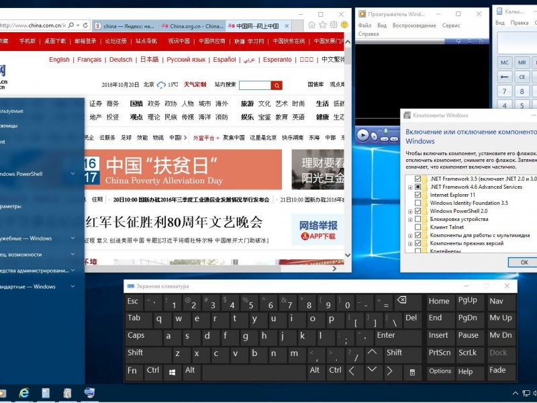
Task: Open the English language link
Action: 59,59
